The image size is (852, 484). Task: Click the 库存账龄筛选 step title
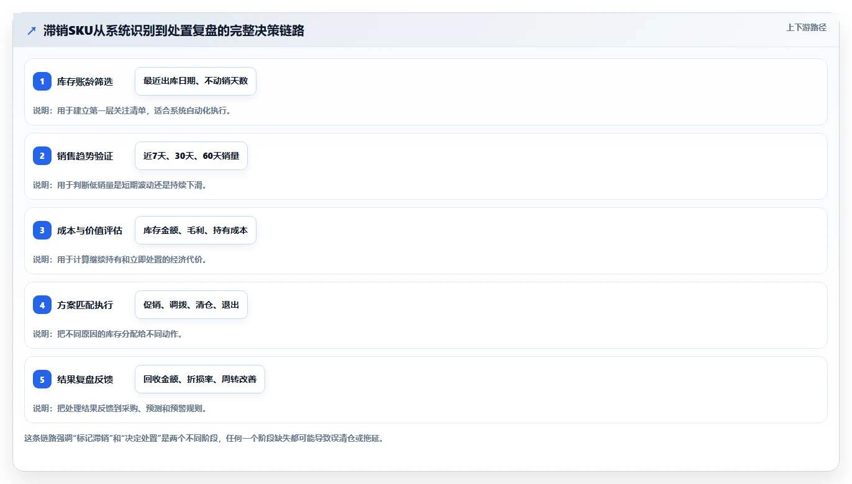coord(85,81)
